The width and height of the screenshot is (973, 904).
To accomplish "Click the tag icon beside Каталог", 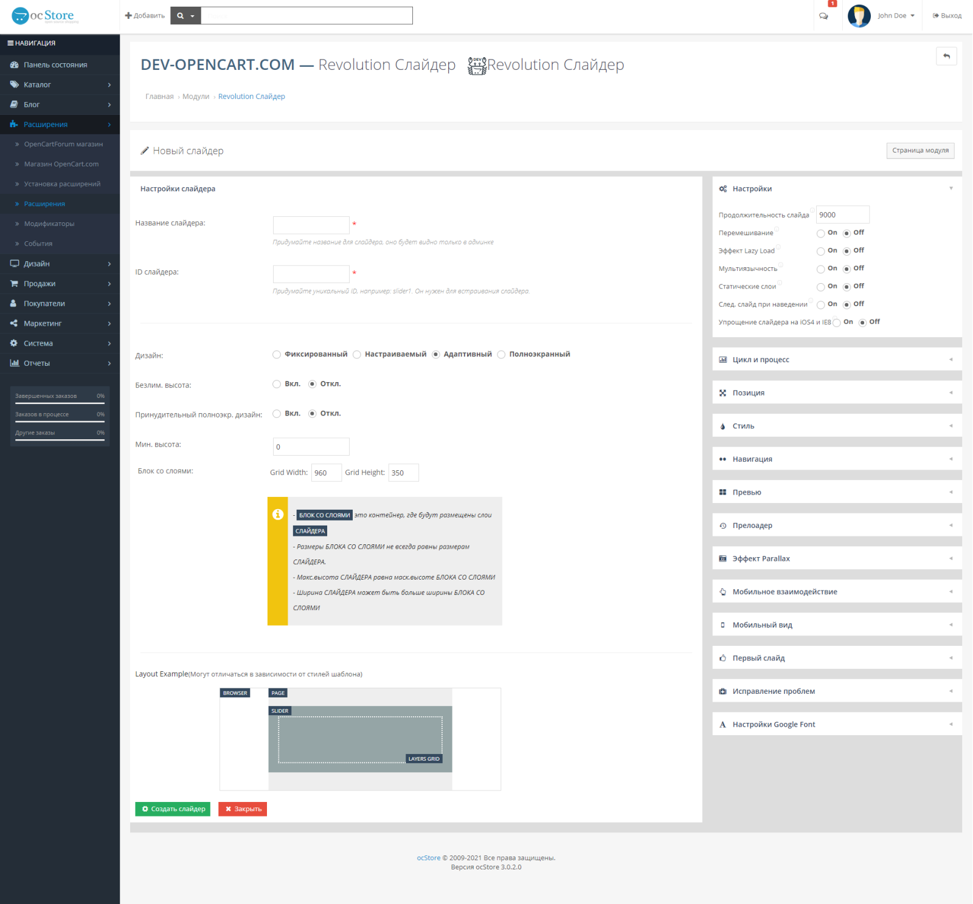I will point(14,84).
